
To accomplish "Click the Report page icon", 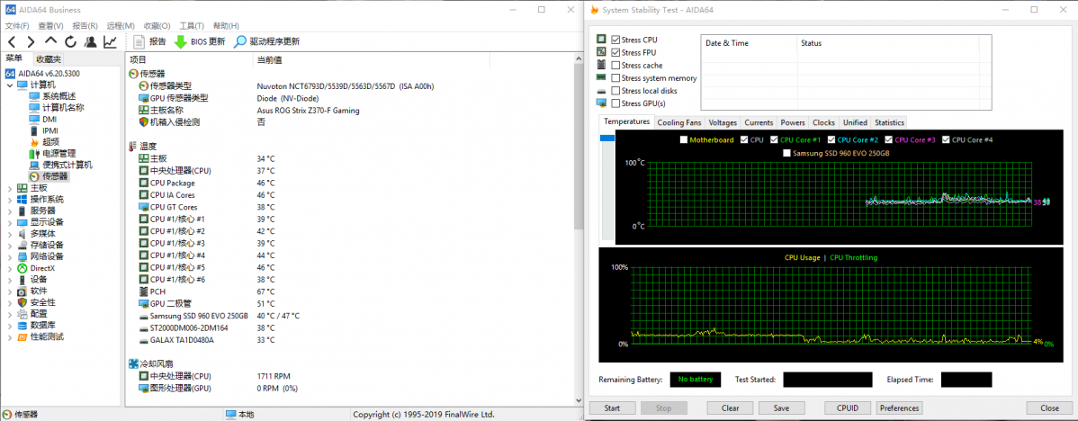I will click(139, 41).
